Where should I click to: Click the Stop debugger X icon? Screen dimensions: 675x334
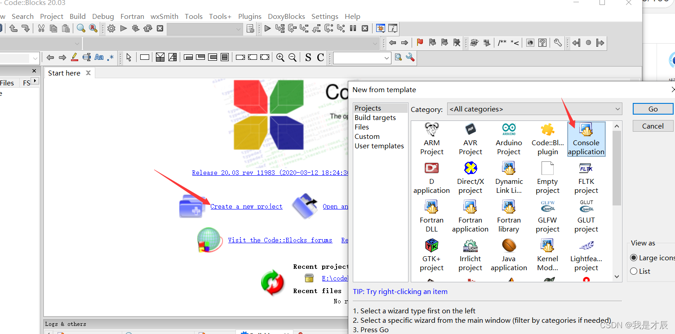point(365,28)
